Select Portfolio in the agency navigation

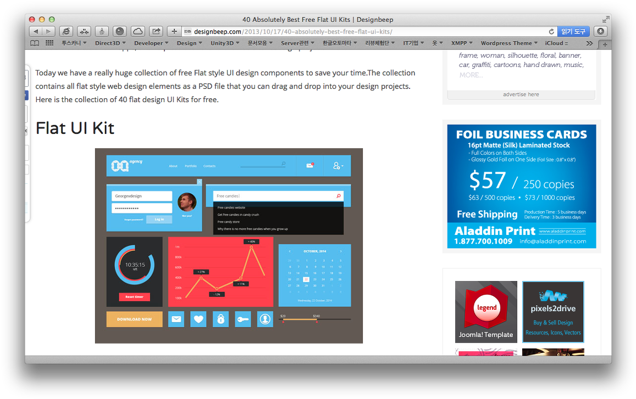click(191, 166)
